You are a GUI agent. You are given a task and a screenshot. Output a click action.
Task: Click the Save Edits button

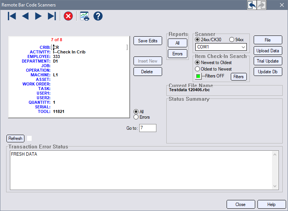148,40
